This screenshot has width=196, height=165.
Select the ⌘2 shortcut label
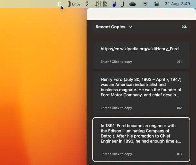pos(179,108)
